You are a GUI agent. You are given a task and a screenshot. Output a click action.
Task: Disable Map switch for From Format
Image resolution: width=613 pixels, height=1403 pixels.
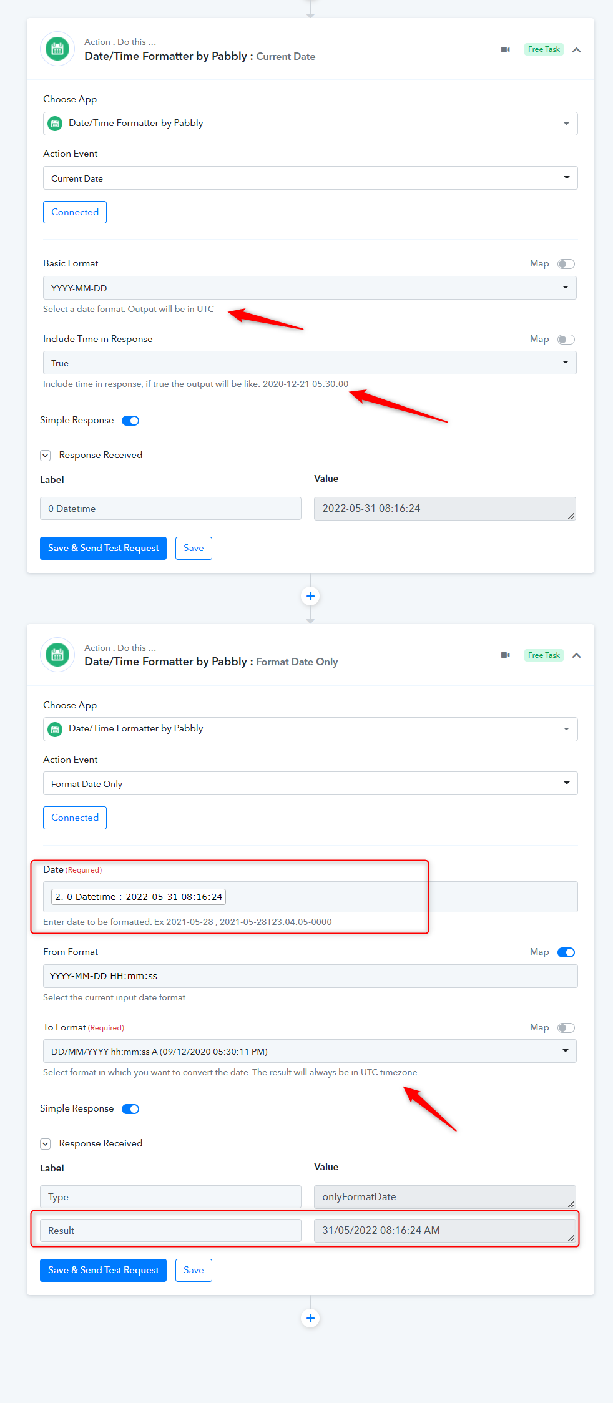point(566,952)
